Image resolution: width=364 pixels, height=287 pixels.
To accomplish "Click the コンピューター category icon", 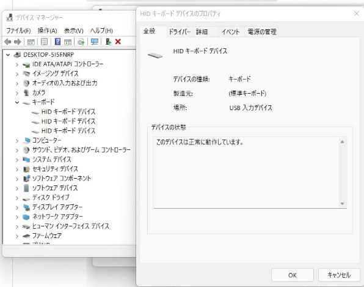I will click(26, 141).
